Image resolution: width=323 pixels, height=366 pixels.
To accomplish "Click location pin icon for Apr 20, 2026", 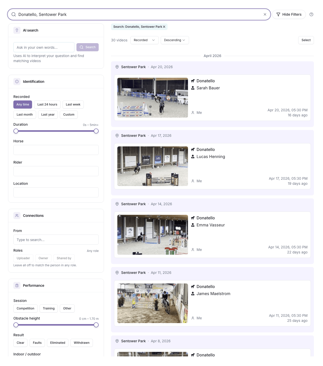I will [117, 67].
